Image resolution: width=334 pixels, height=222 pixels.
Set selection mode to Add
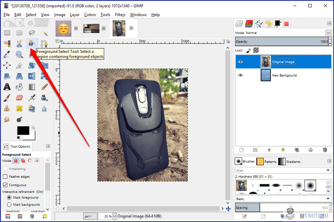point(23,161)
